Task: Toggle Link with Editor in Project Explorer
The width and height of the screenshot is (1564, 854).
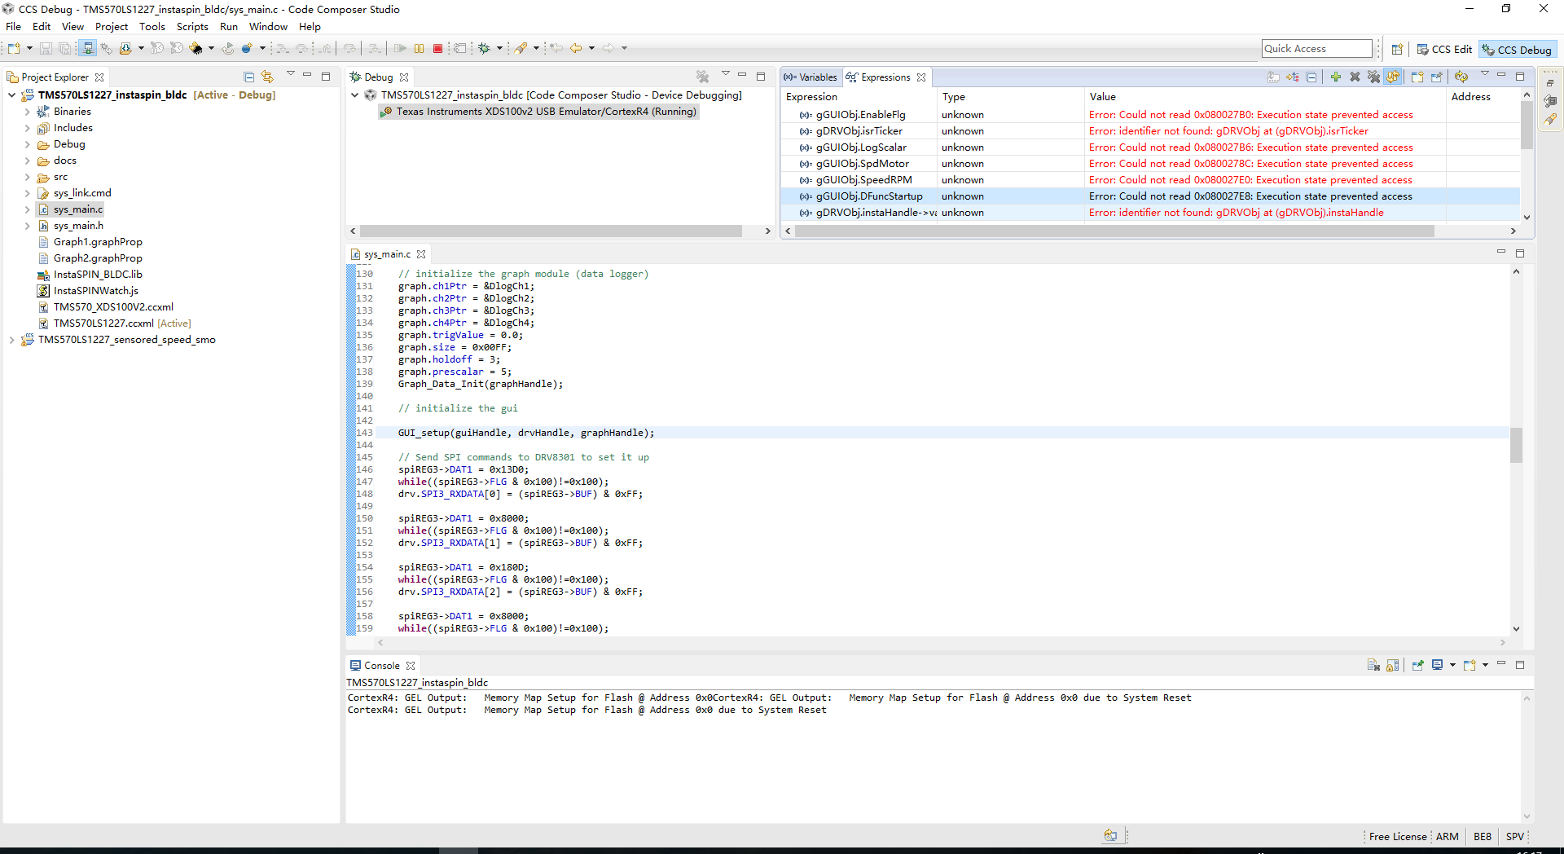Action: 267,77
